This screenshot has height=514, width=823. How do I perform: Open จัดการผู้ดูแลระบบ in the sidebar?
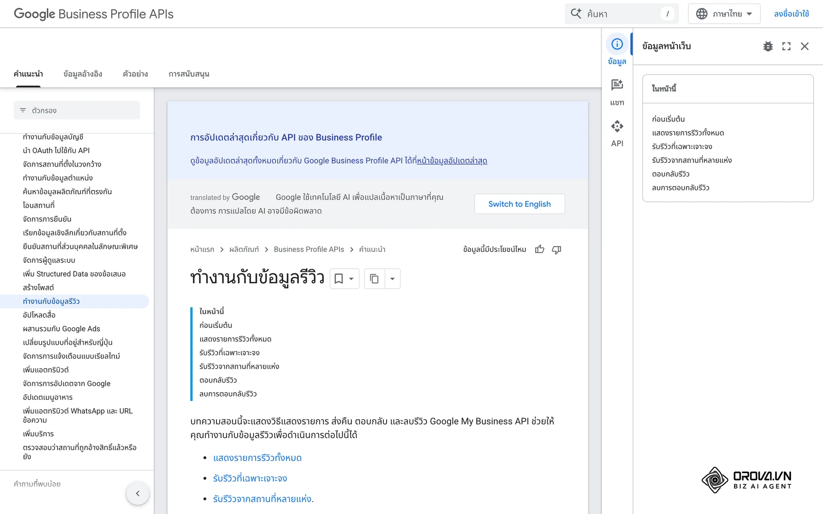pos(49,260)
